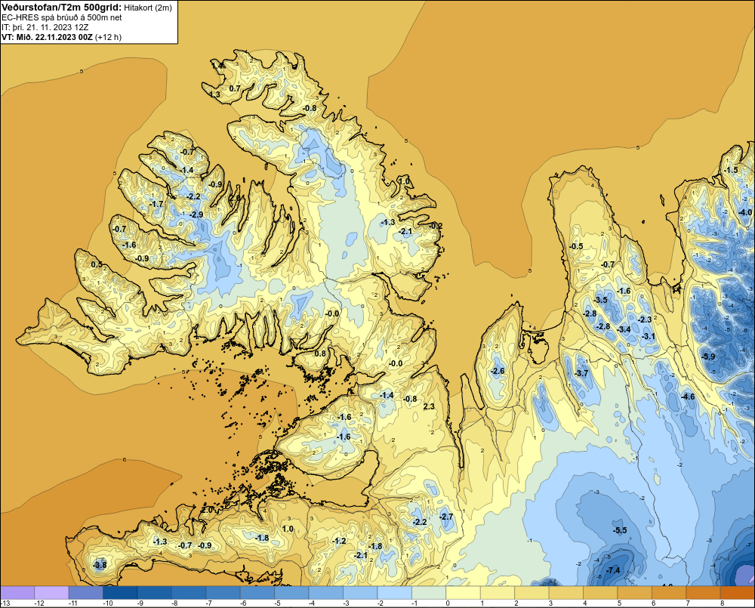The image size is (755, 608).
Task: Click the -2.6 temperature value
Action: coord(498,371)
